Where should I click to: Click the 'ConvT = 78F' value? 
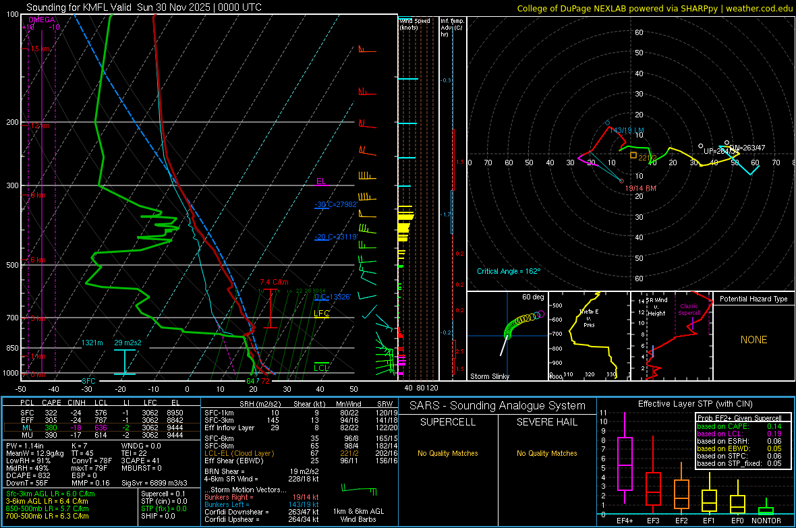[x=92, y=461]
